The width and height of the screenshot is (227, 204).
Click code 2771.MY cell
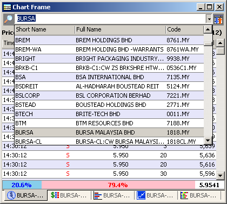178,105
